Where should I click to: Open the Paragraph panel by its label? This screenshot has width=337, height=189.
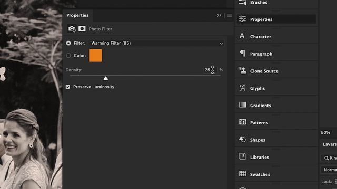[x=261, y=54]
